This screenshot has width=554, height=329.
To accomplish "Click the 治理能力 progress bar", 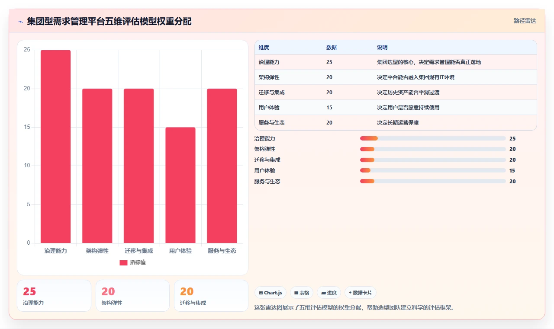I will [433, 138].
